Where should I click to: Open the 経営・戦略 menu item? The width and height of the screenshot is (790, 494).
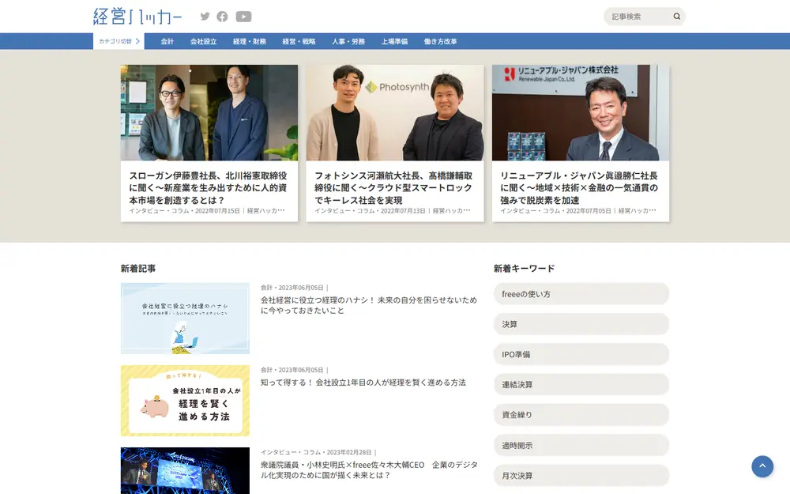299,41
